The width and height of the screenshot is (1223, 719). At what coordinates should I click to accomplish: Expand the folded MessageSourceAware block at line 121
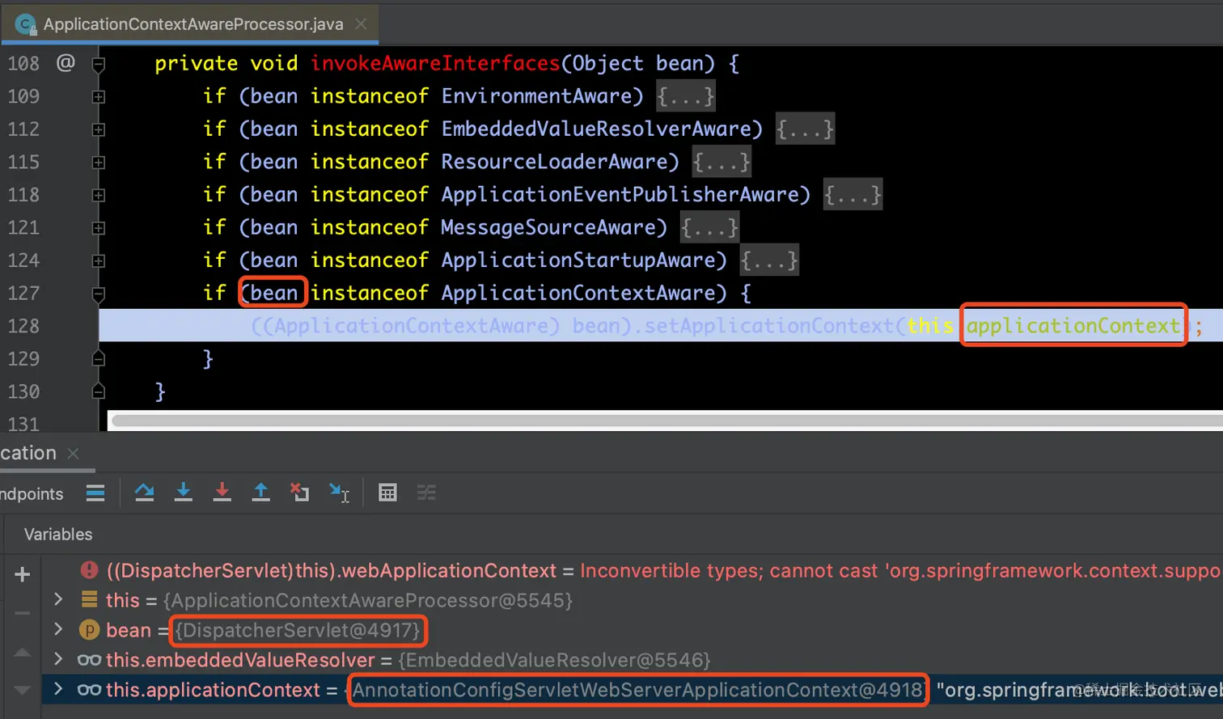pyautogui.click(x=99, y=228)
